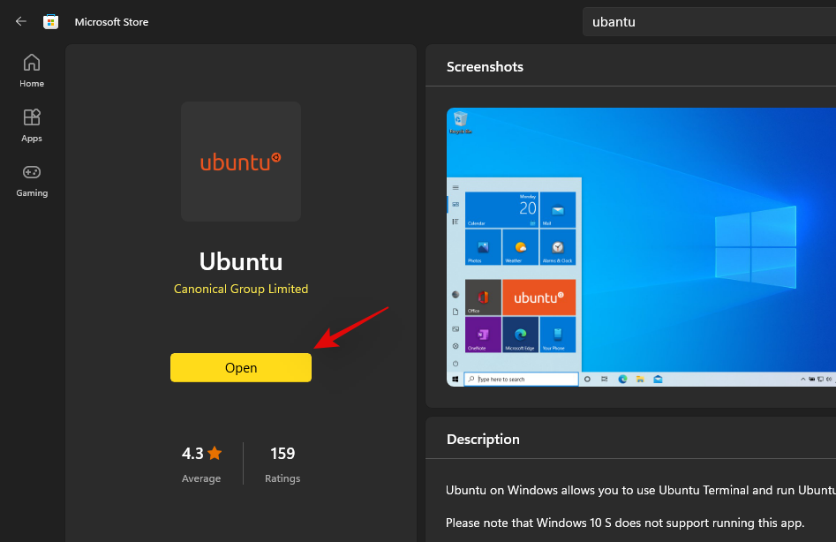Click the Windows 10 S note text
This screenshot has width=836, height=542.
tap(625, 523)
